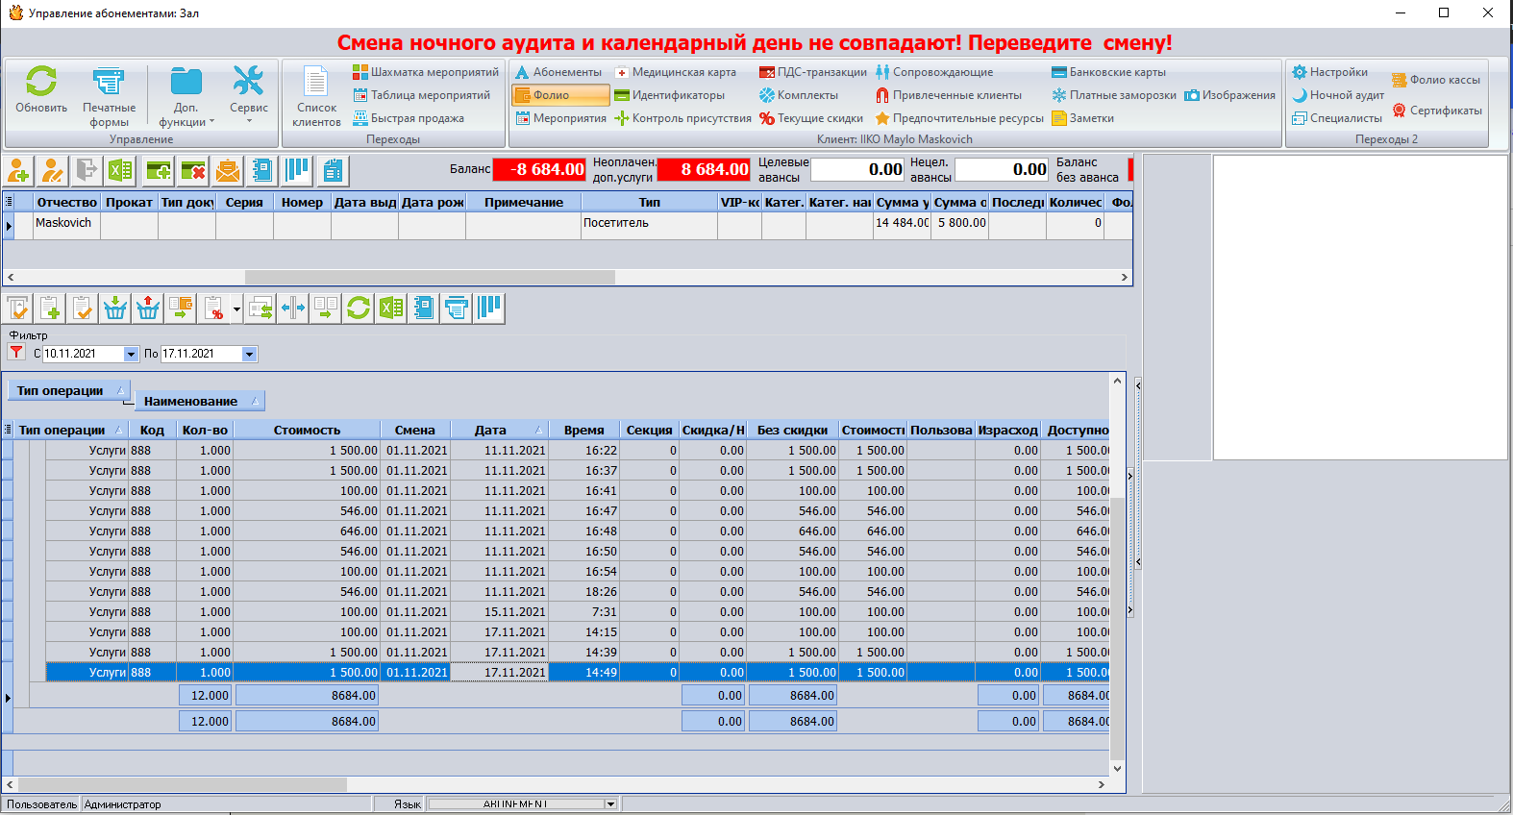Export clients via top Excel icon

tap(120, 171)
